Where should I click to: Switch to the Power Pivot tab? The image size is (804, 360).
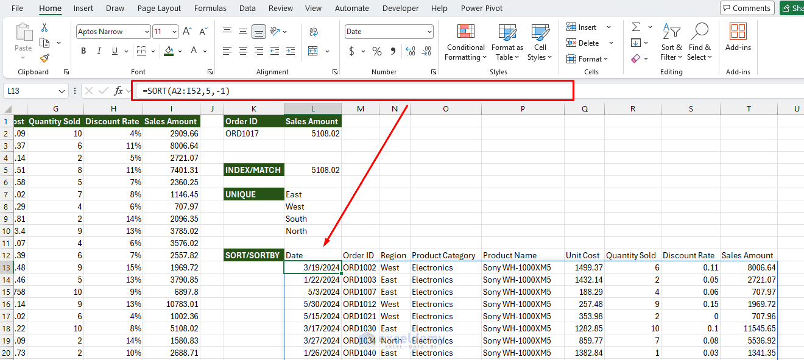tap(482, 8)
